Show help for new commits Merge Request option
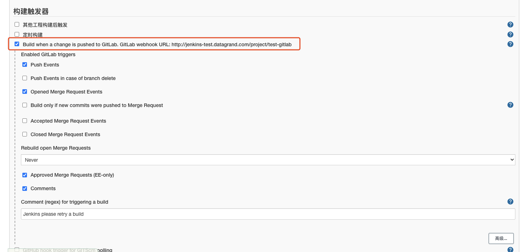The height and width of the screenshot is (252, 520). [510, 105]
